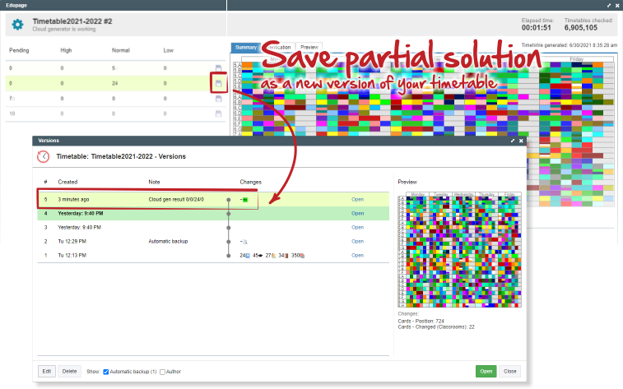The image size is (623, 389).
Task: Click the green Open button
Action: (486, 371)
